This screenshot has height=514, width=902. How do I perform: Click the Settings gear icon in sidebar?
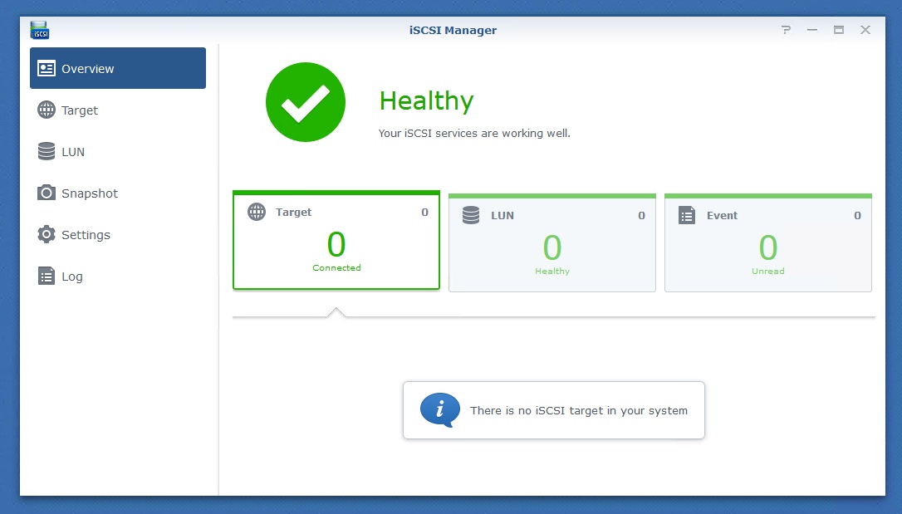tap(47, 235)
